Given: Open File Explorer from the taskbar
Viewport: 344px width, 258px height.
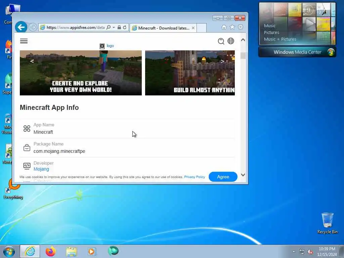Looking at the screenshot, I should coord(72,251).
